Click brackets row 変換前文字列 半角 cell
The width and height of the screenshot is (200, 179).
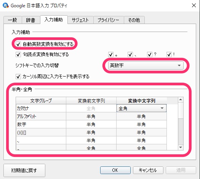(91, 132)
